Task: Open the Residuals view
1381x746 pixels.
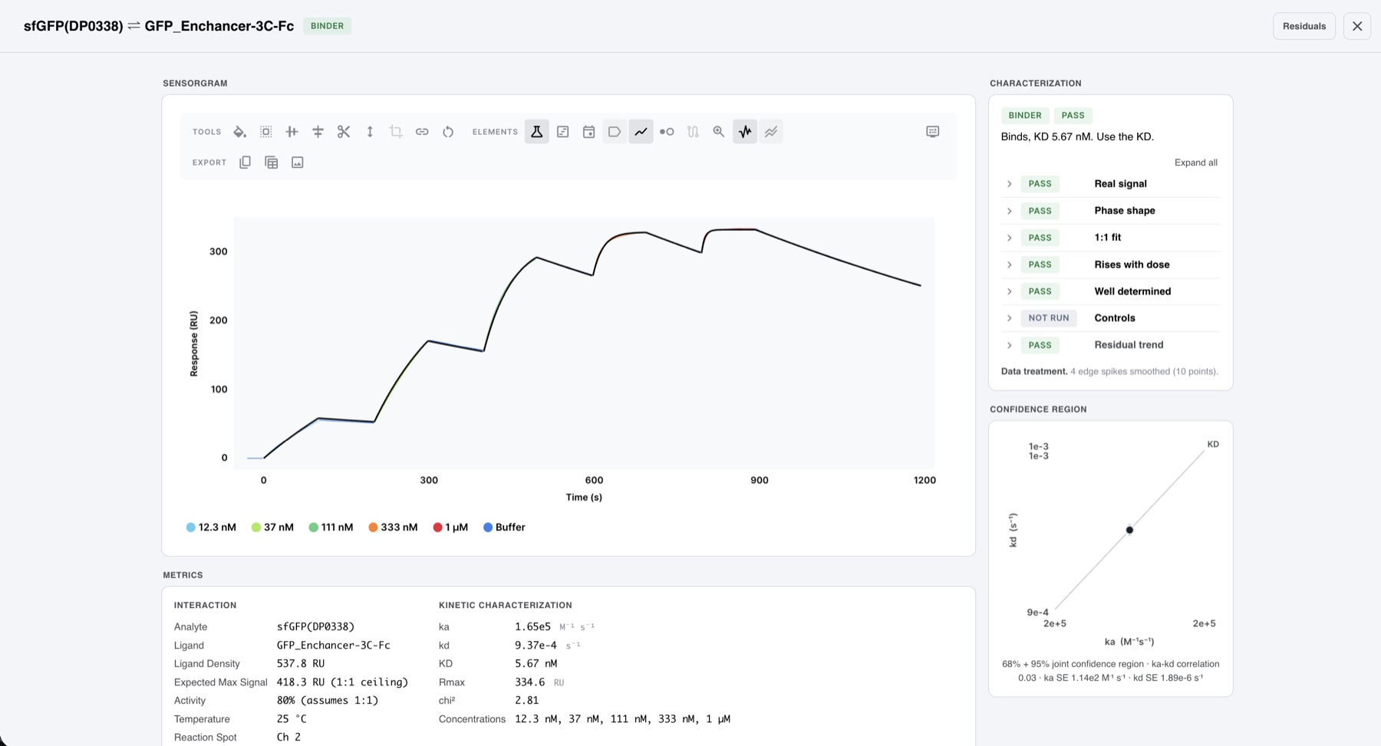Action: coord(1304,26)
